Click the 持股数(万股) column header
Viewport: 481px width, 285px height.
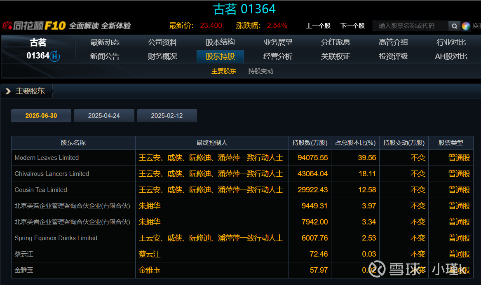click(310, 143)
